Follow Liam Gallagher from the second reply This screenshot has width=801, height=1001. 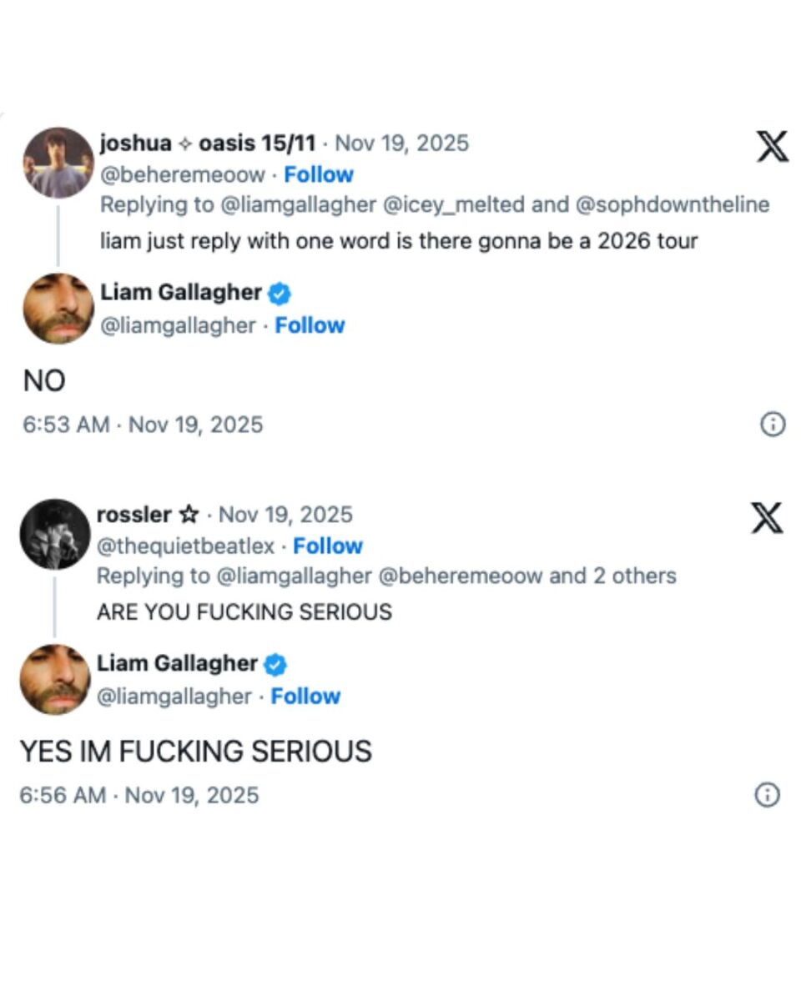[305, 696]
